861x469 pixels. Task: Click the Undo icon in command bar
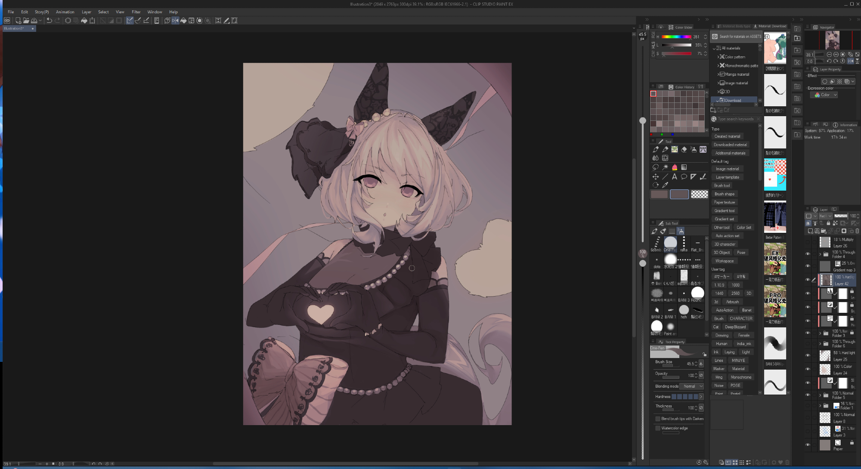click(x=49, y=21)
